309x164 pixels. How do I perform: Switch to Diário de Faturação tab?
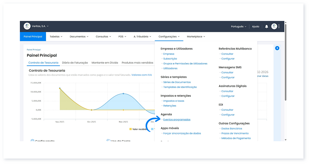tap(75, 63)
